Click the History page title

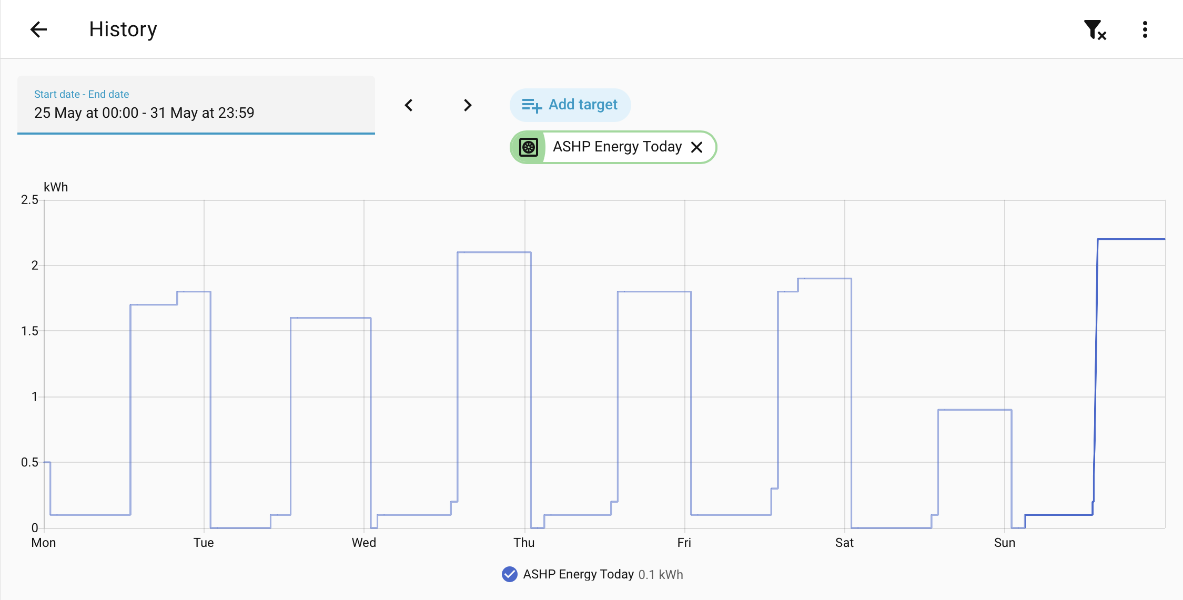[x=123, y=29]
